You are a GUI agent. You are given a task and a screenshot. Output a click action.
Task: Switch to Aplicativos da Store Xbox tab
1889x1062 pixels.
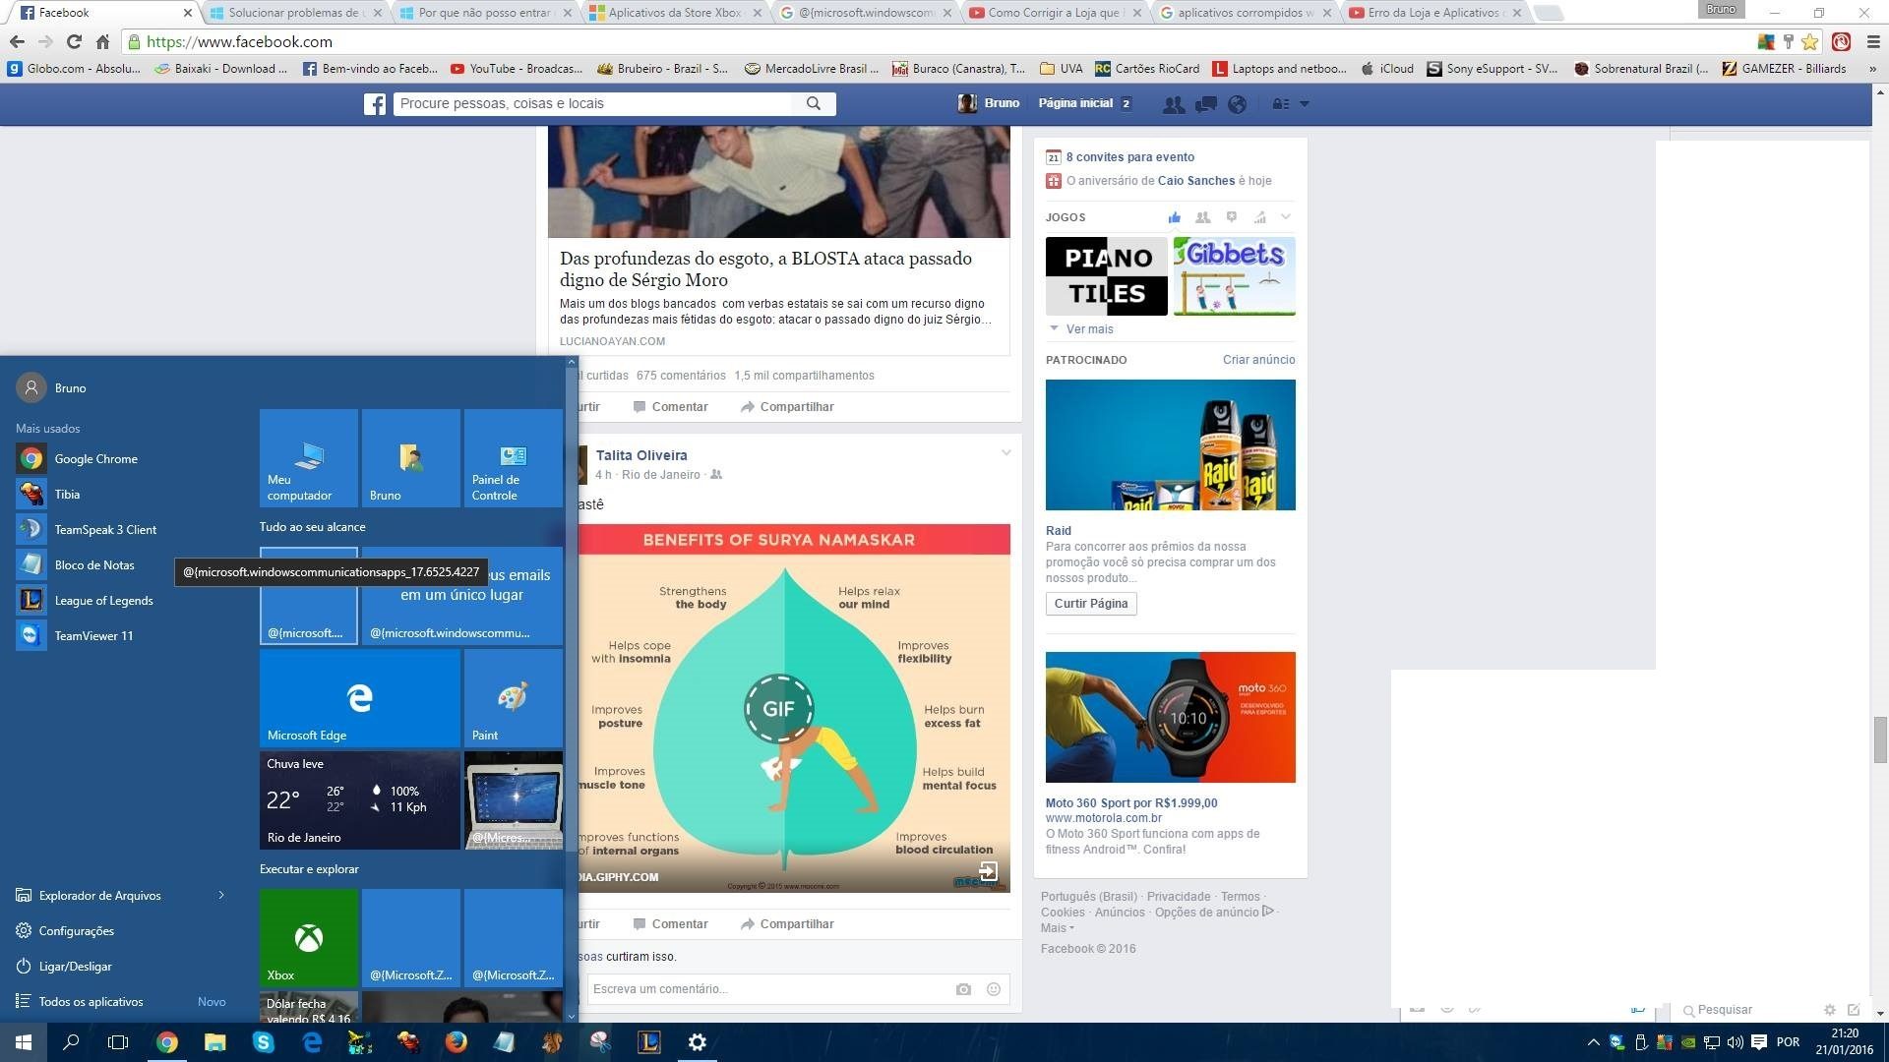pyautogui.click(x=675, y=13)
